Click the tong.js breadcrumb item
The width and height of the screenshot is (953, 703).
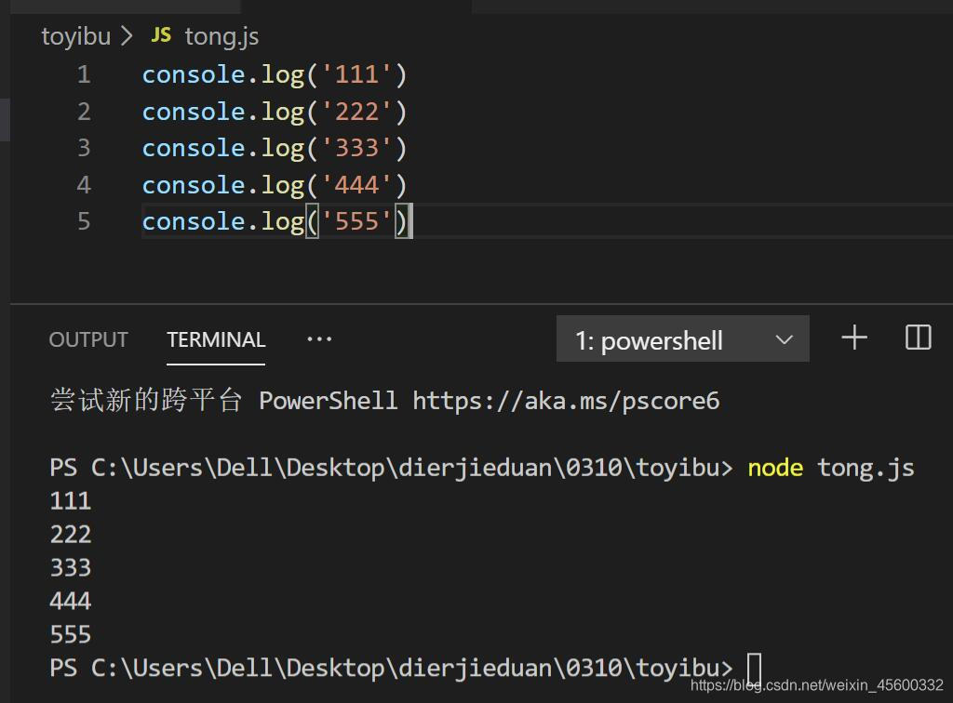click(221, 36)
